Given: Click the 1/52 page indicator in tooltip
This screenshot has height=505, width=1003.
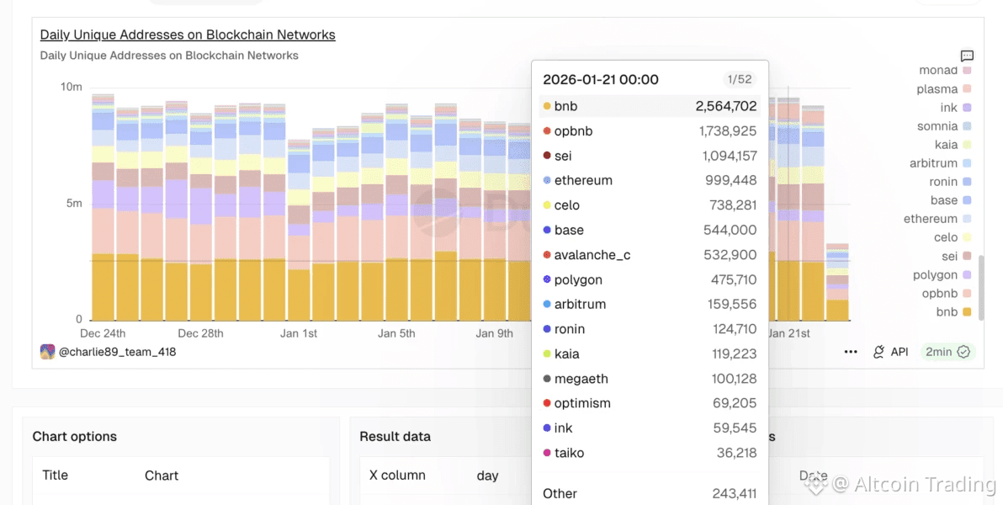Looking at the screenshot, I should coord(740,80).
